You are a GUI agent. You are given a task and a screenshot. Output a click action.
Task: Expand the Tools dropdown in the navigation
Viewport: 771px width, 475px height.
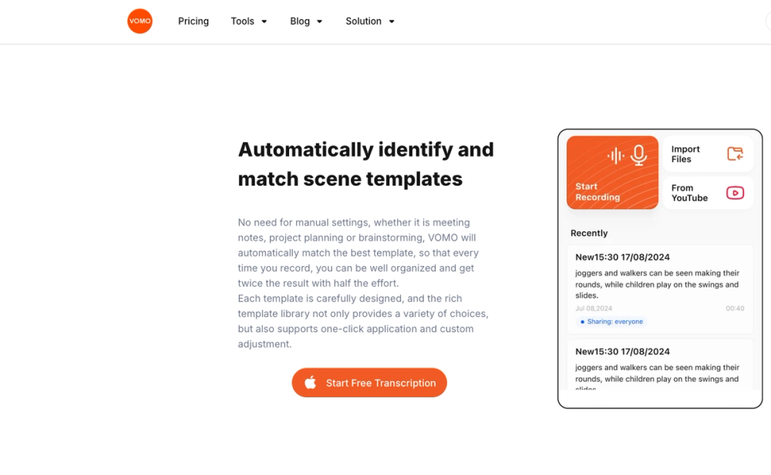click(x=248, y=21)
